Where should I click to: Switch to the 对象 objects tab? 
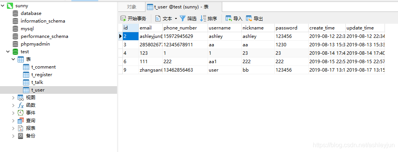[132, 7]
